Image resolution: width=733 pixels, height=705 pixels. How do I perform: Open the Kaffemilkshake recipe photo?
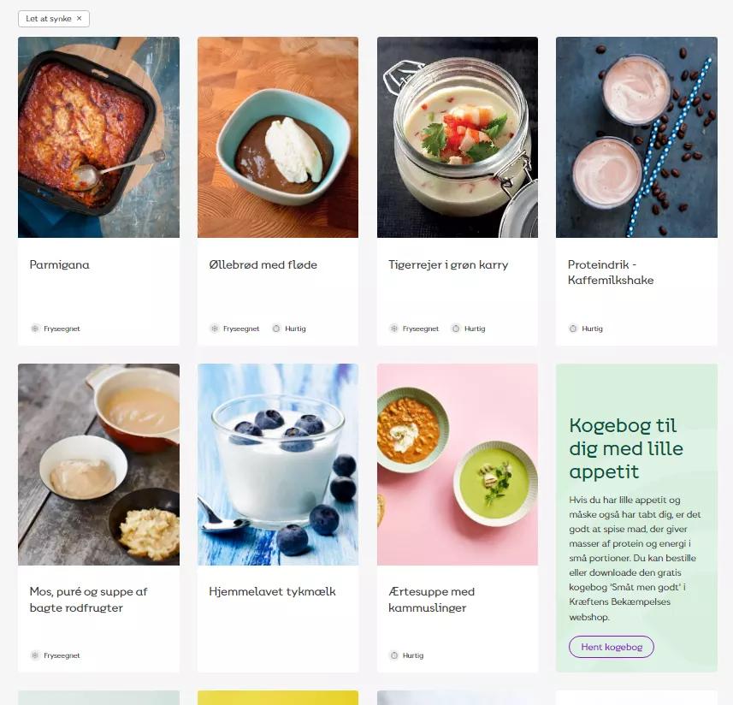coord(636,137)
